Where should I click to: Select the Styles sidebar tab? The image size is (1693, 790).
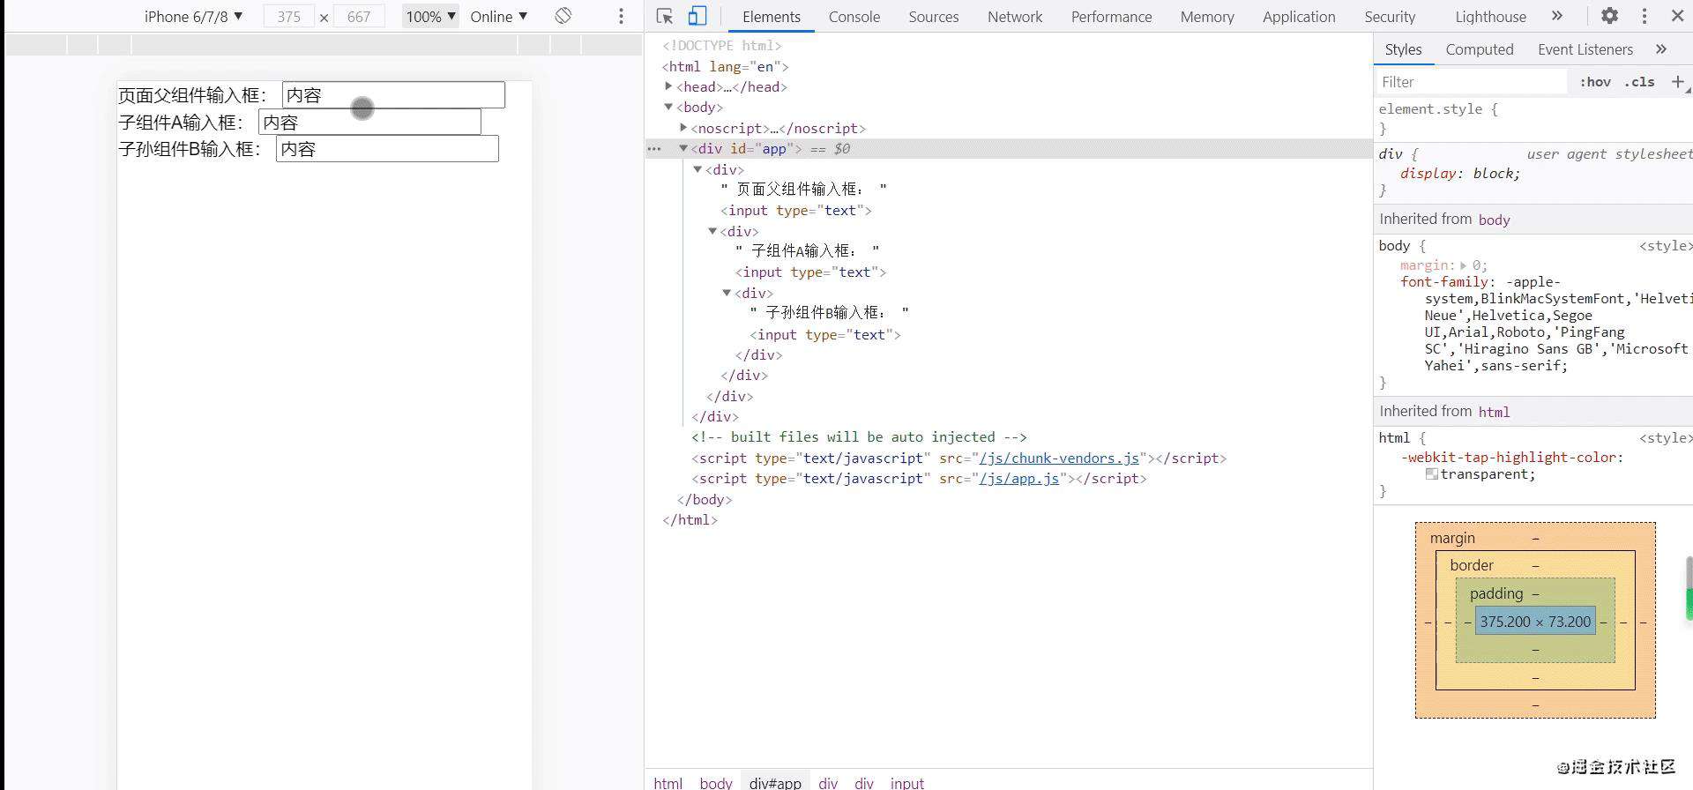coord(1403,49)
